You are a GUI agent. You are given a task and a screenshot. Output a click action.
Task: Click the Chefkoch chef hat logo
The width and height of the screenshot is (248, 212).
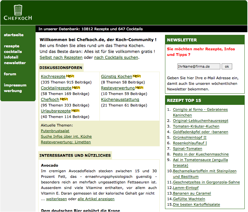pyautogui.click(x=18, y=12)
